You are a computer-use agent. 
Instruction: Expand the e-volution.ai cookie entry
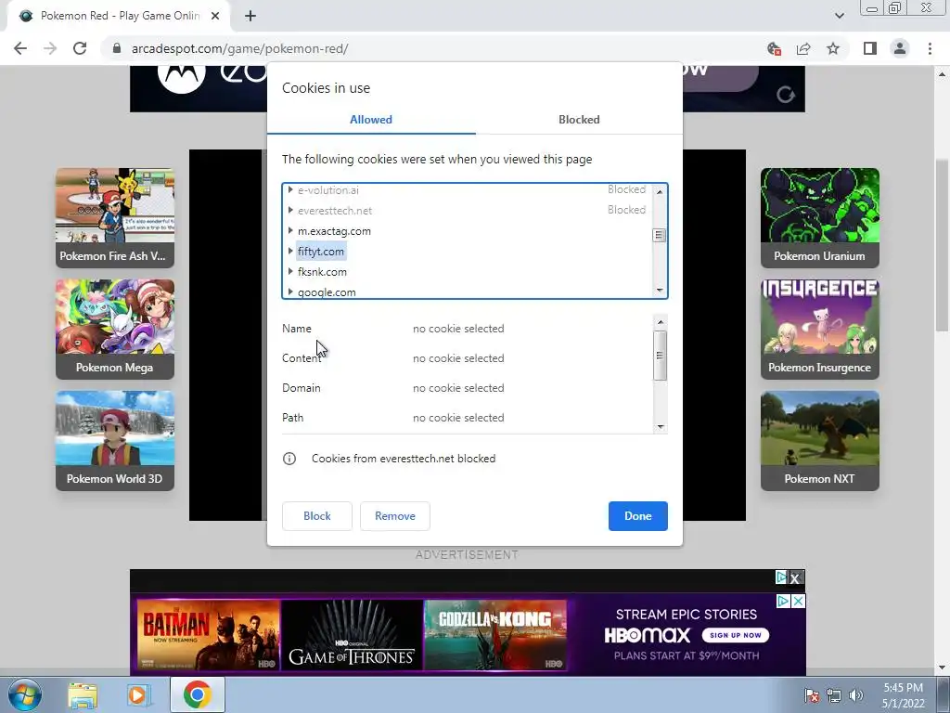290,189
